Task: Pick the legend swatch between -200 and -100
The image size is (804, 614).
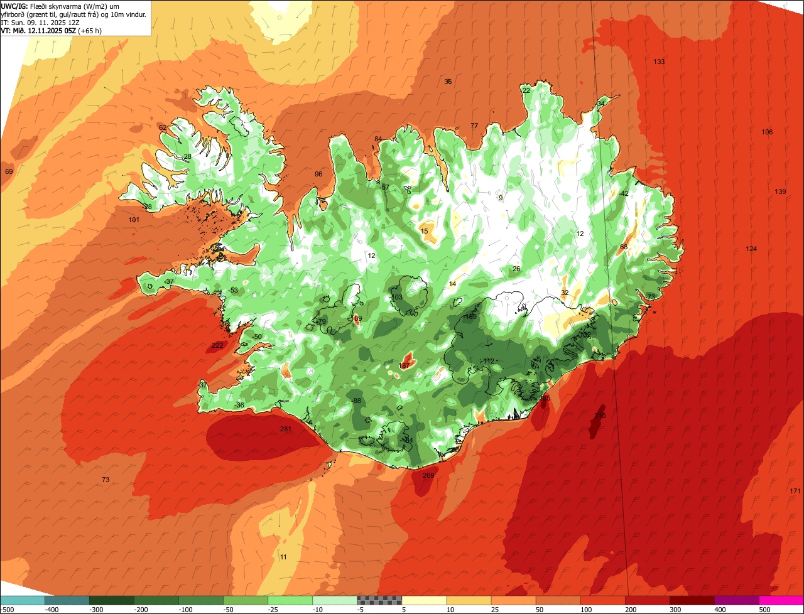Action: pos(156,600)
